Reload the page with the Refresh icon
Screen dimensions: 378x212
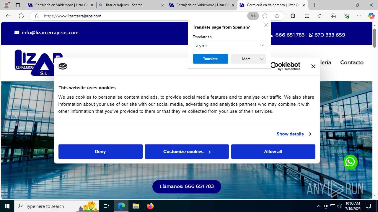(x=21, y=16)
